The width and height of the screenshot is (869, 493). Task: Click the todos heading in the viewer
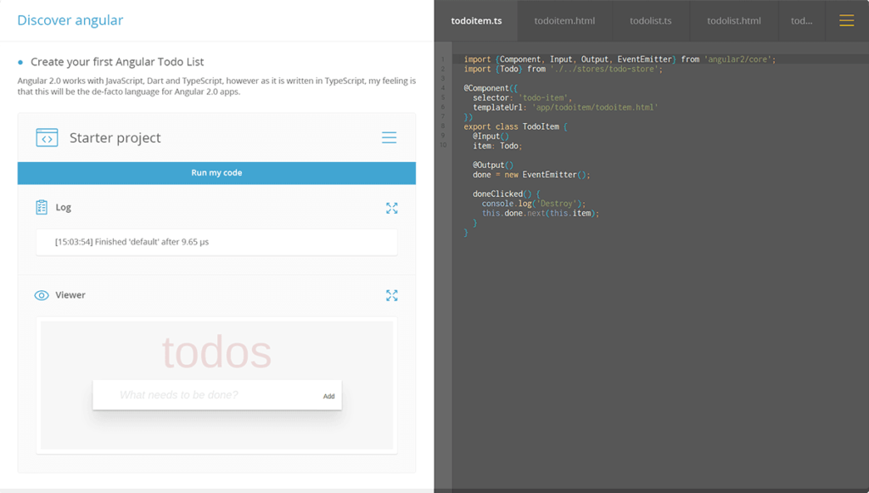point(216,353)
